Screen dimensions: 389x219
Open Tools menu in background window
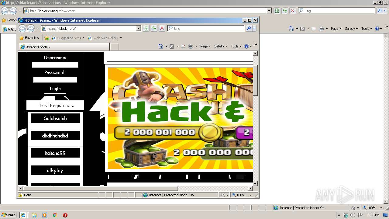point(367,29)
